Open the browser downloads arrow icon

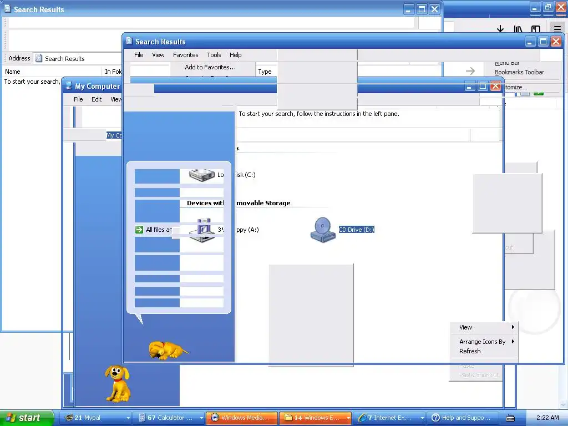coord(500,29)
